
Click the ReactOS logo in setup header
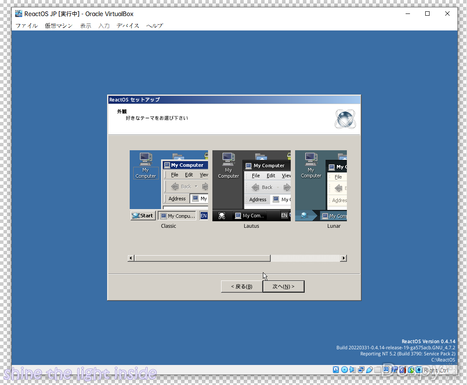pos(345,119)
